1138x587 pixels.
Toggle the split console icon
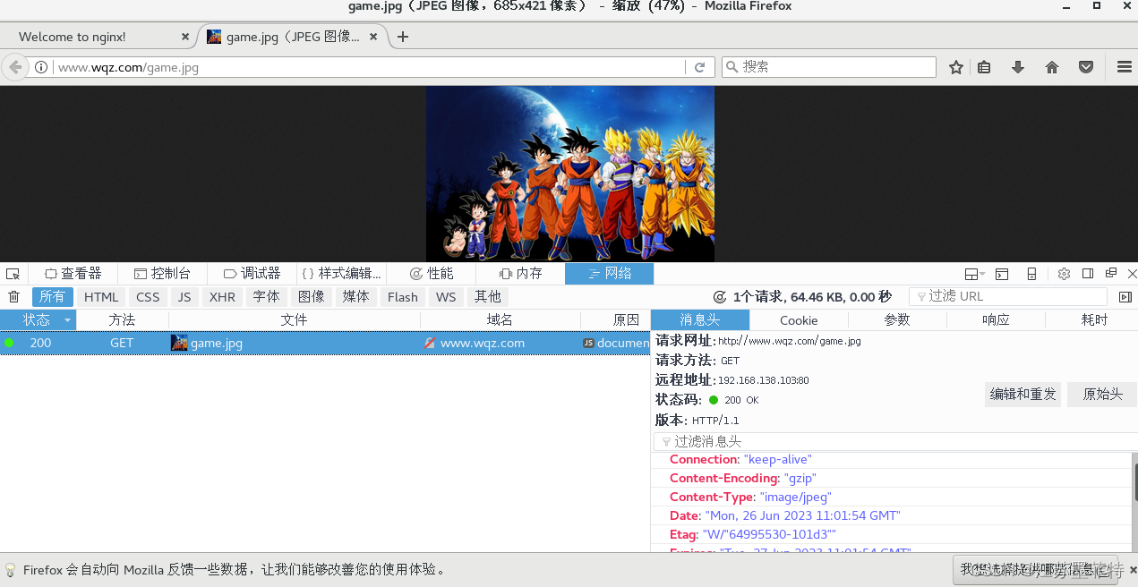1001,273
